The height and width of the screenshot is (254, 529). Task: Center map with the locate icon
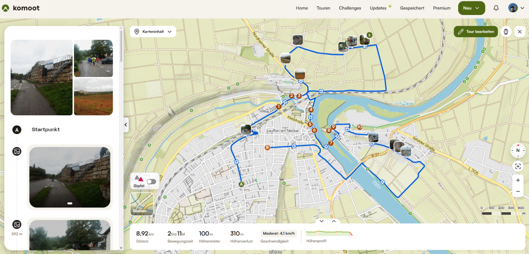click(x=518, y=166)
